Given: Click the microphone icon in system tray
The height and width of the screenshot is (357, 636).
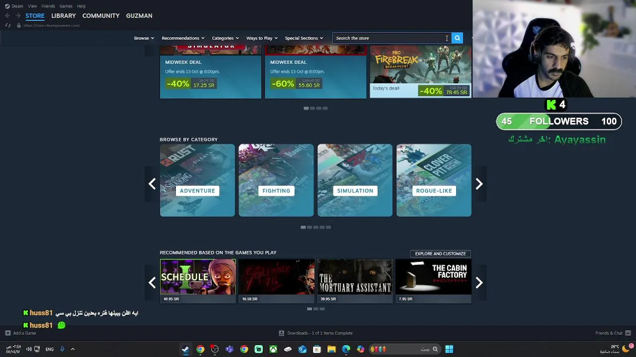Looking at the screenshot, I should [62, 349].
